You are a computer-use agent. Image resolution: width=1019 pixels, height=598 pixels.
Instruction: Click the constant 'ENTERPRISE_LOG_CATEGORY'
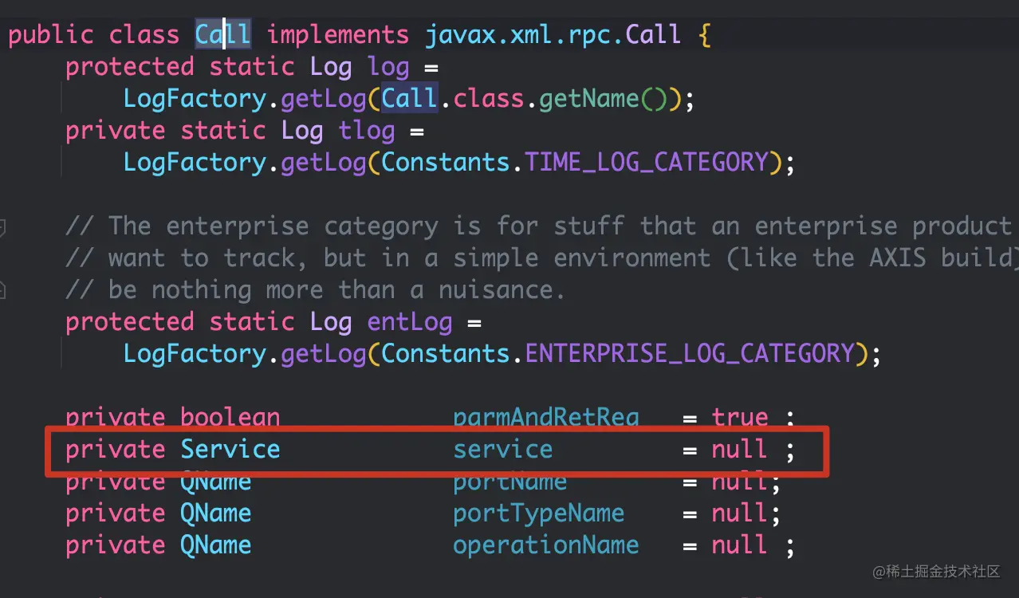(690, 354)
